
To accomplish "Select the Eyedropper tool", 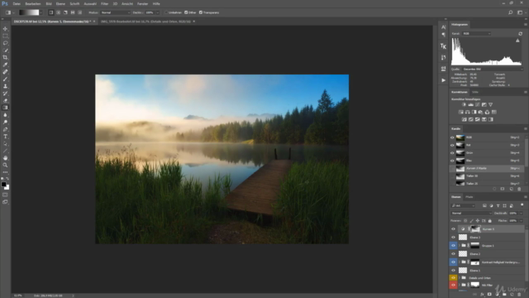I will click(x=5, y=65).
